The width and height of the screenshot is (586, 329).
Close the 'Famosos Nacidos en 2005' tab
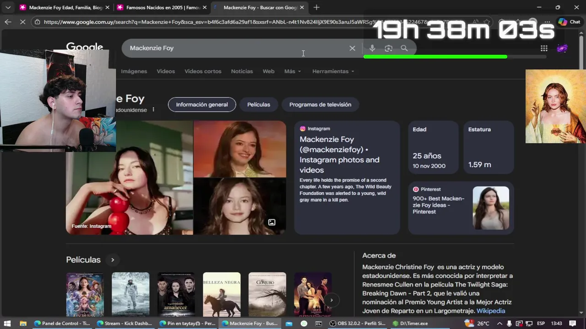205,7
